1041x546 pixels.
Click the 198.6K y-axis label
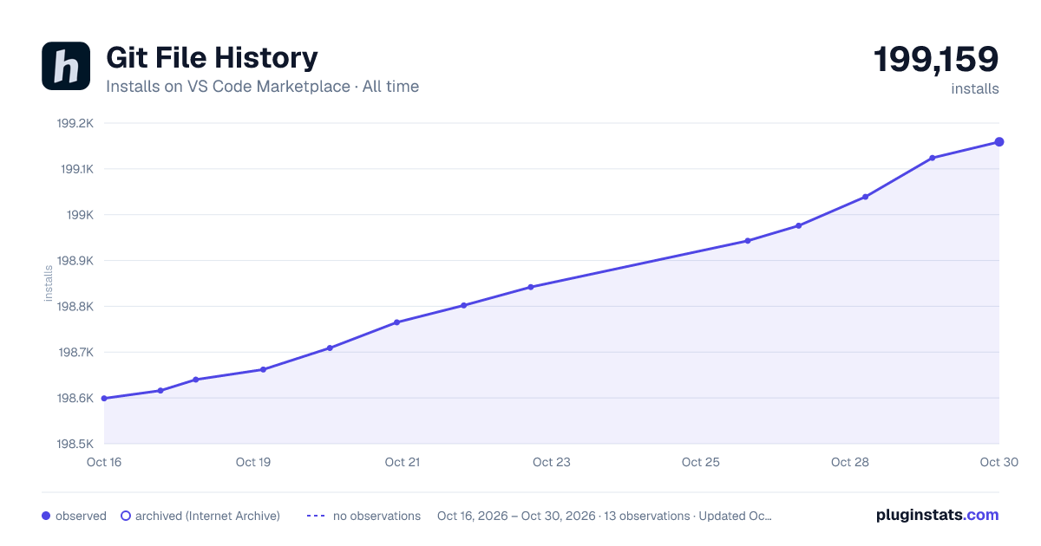pos(75,399)
